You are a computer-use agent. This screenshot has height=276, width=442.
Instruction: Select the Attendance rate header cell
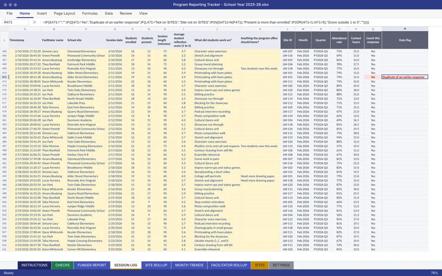(x=339, y=40)
